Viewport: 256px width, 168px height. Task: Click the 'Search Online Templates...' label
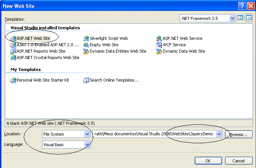(114, 80)
